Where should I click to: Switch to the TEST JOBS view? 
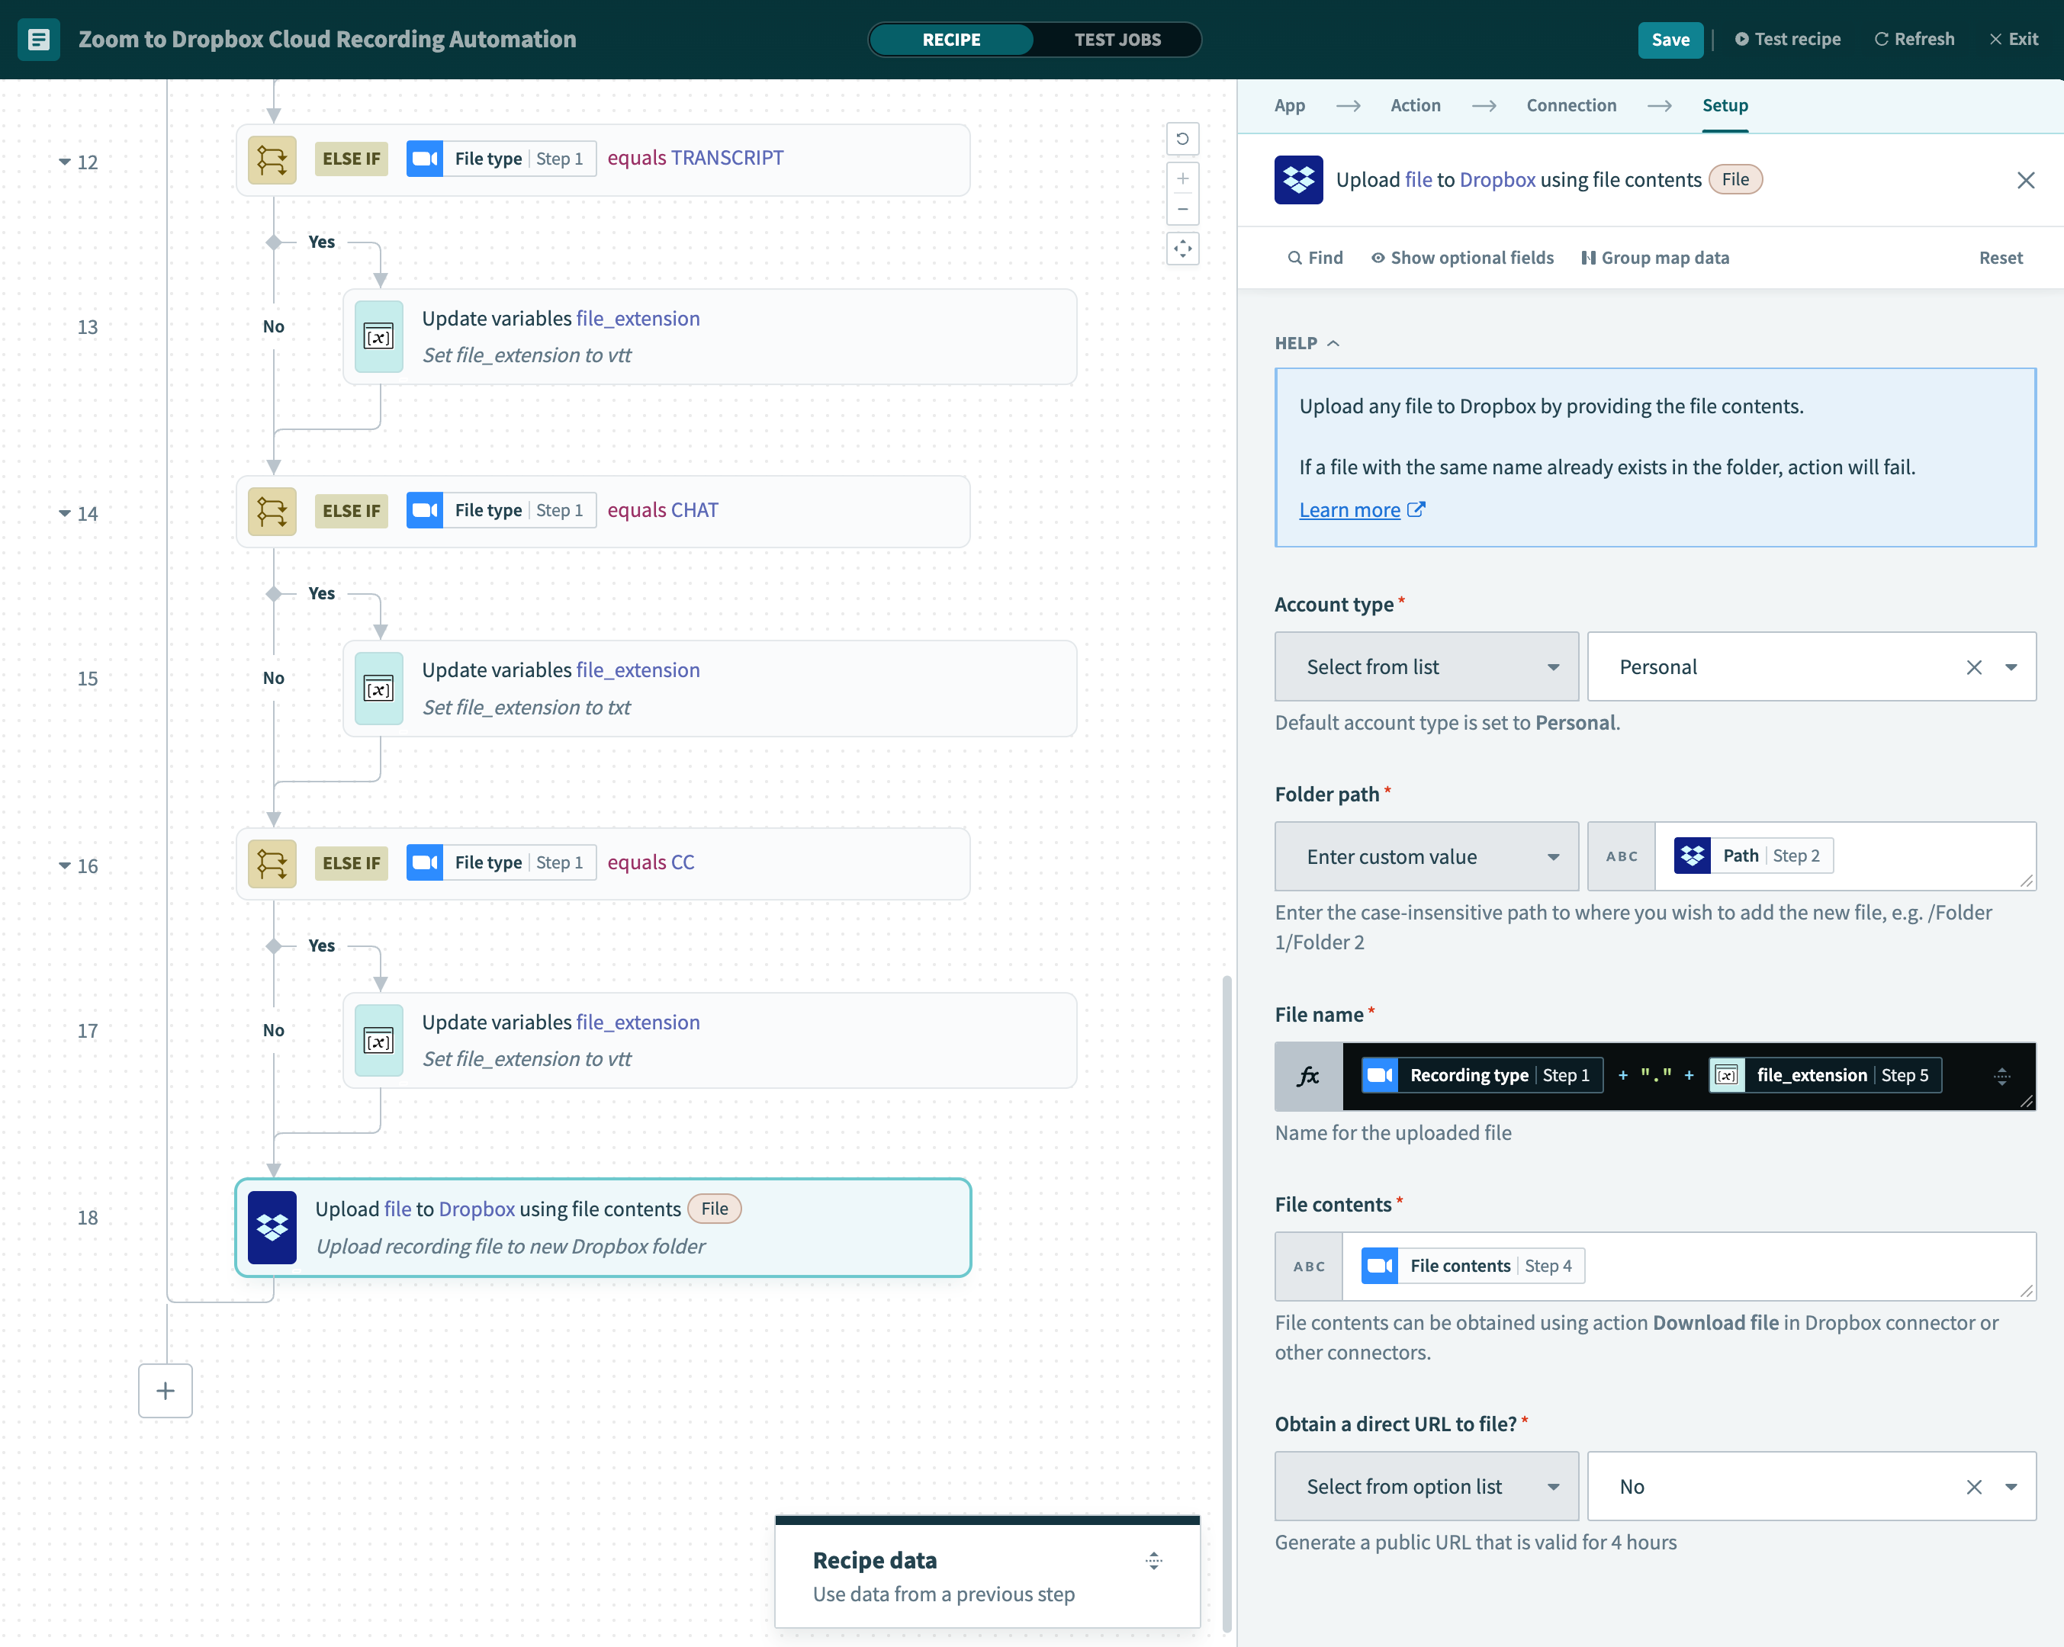pos(1116,39)
